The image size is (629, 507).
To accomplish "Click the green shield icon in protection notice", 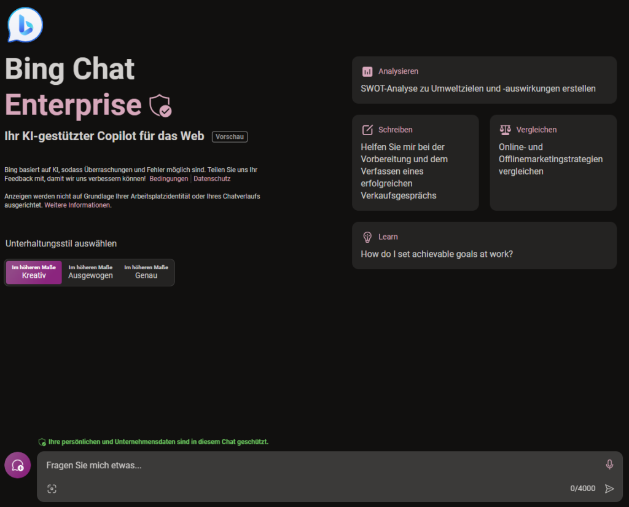I will coord(42,442).
